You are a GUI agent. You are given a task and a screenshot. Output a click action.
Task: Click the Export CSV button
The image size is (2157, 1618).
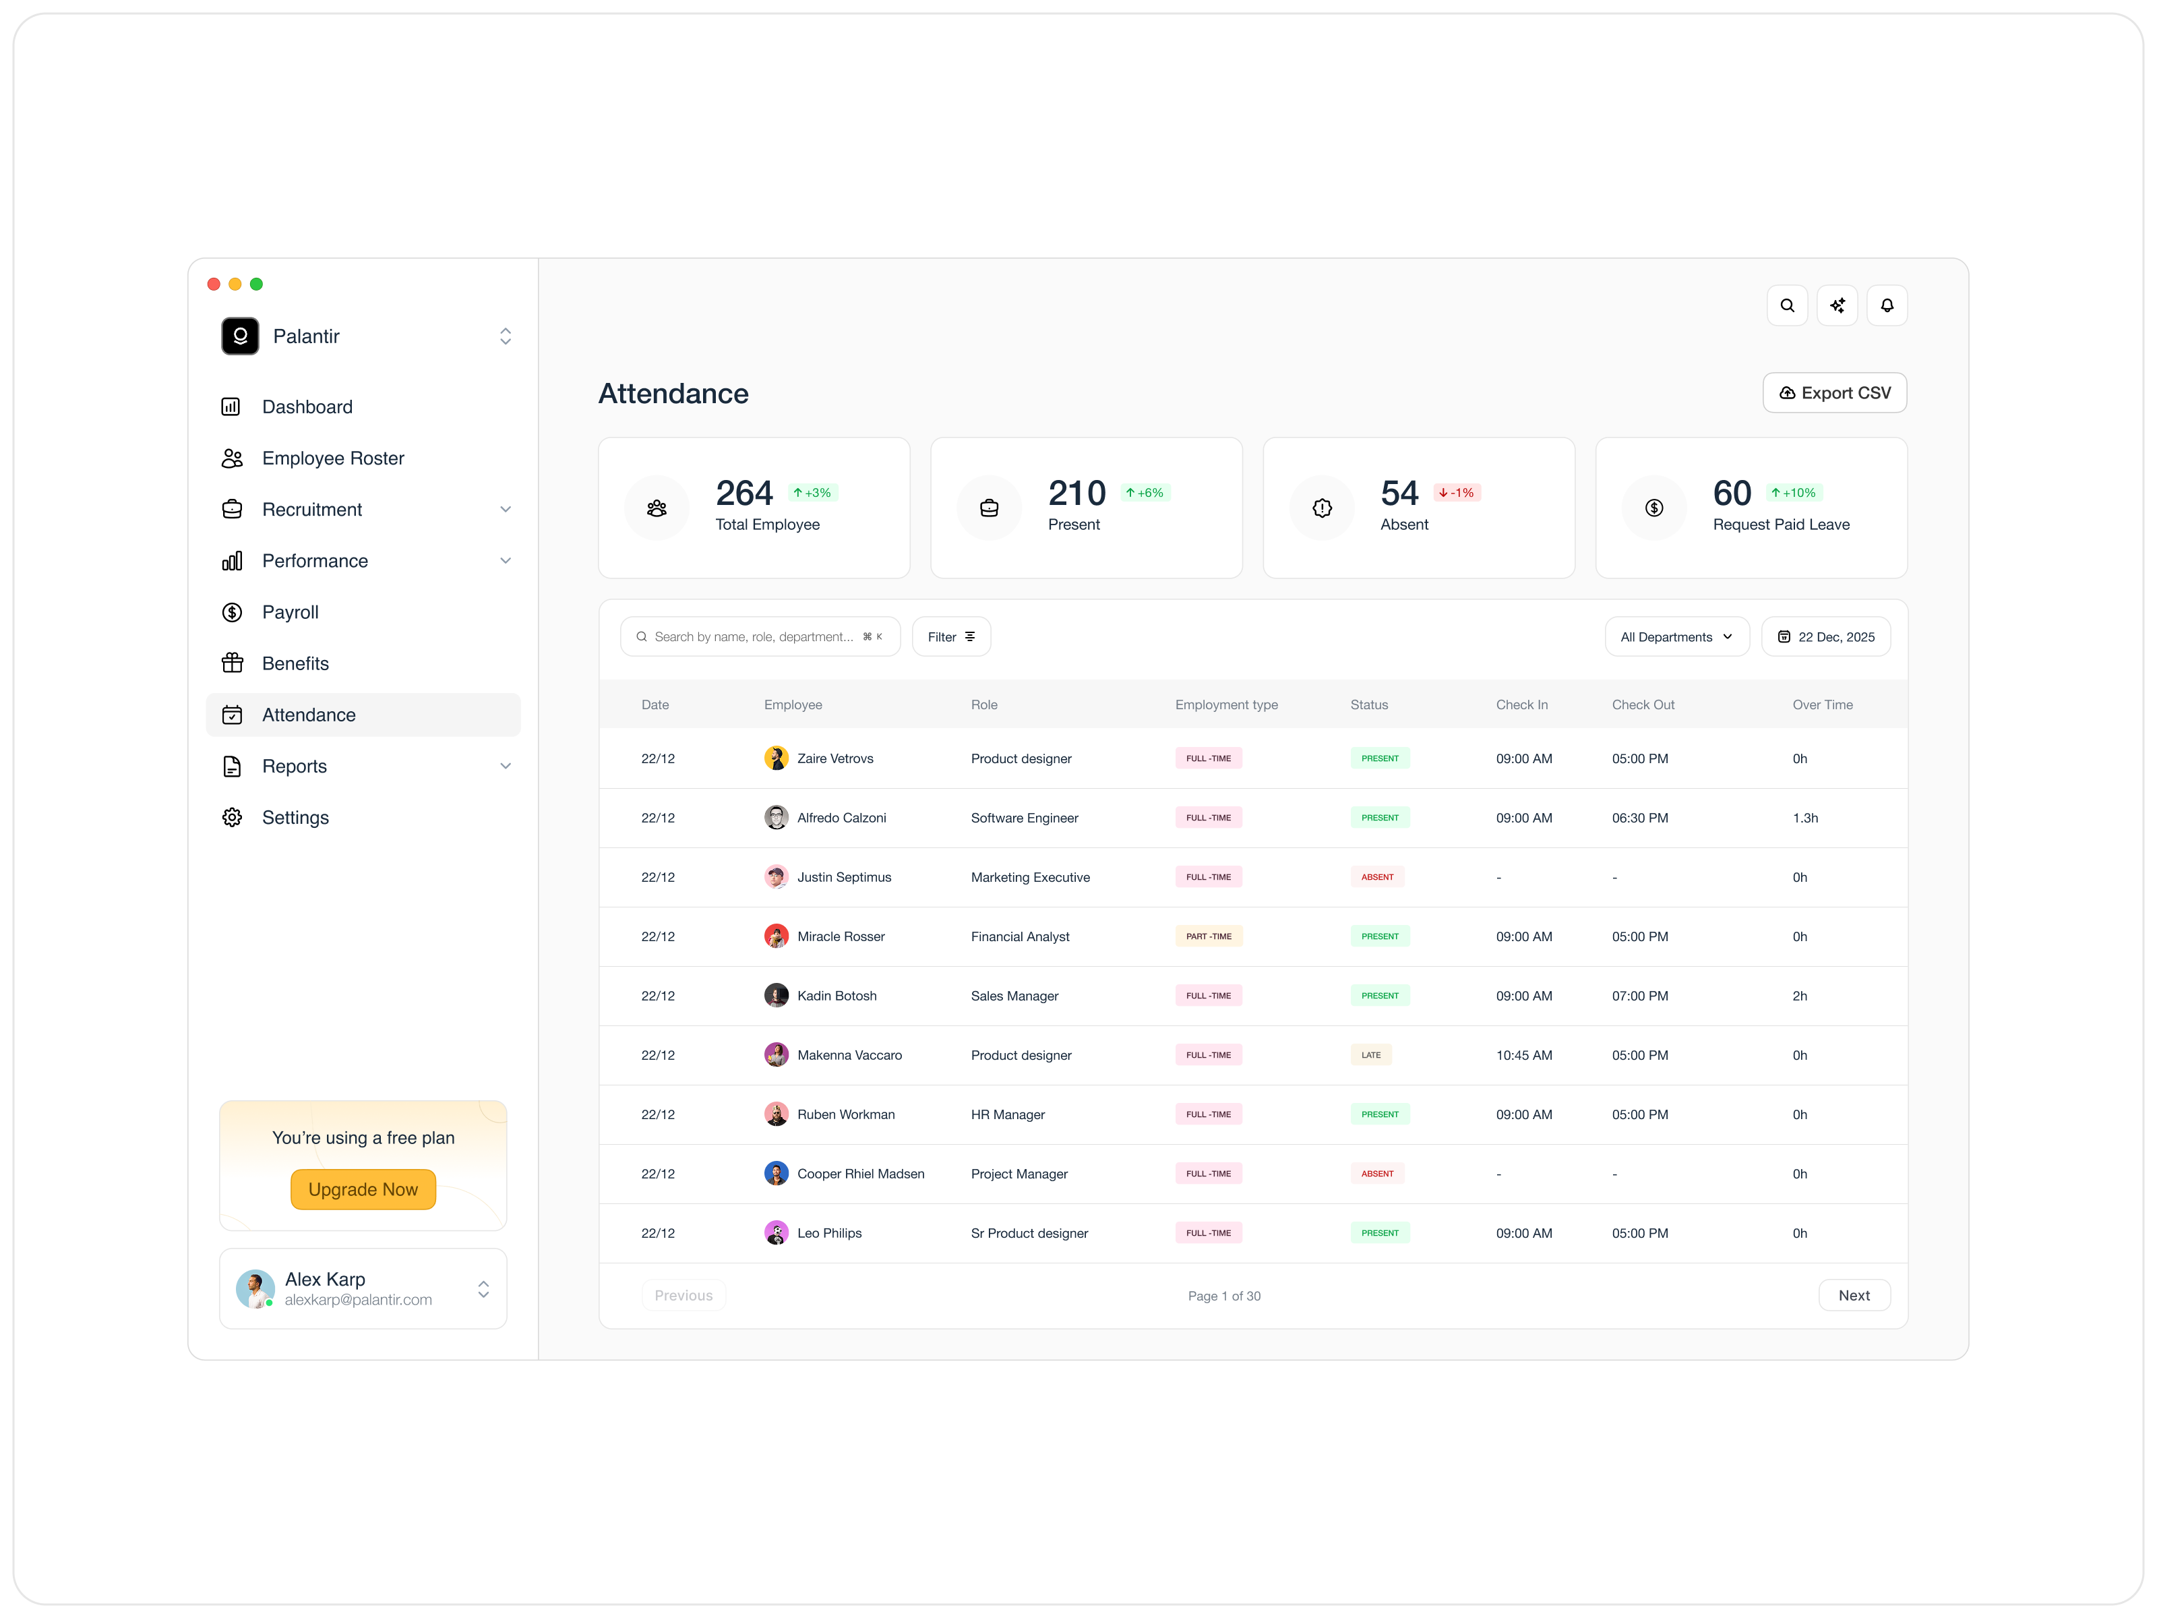tap(1834, 392)
